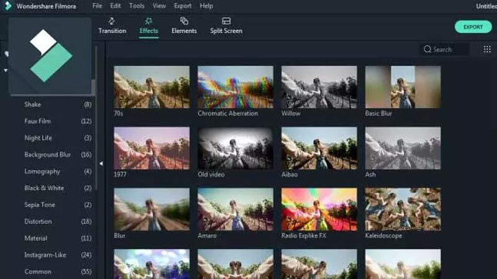Select the Instagram-Like category
Viewport: 497px width, 279px height.
tap(46, 255)
